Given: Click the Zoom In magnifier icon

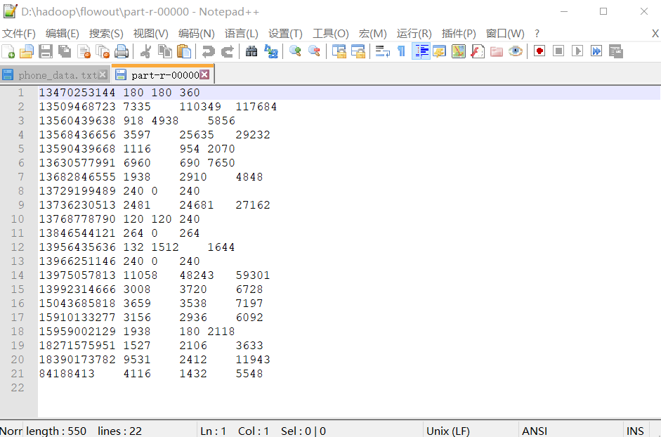Looking at the screenshot, I should [x=294, y=51].
